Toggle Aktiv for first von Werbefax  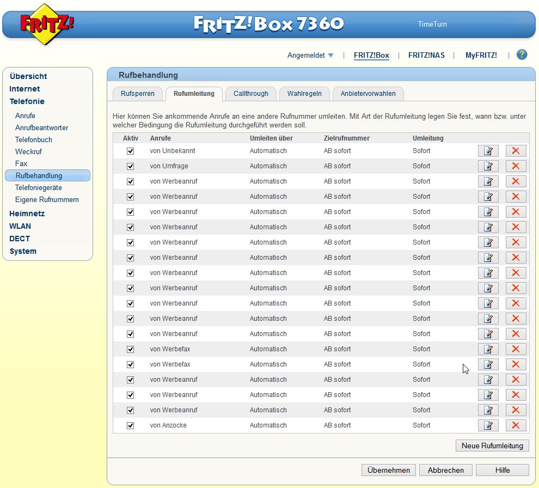coord(130,349)
